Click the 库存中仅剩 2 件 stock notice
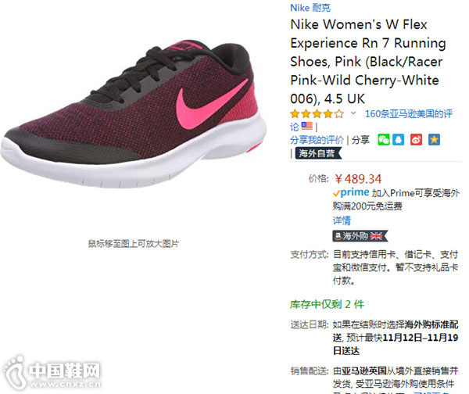The image size is (469, 394). (328, 305)
